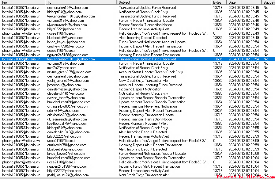Viewport: 275px width, 179px height.
Task: Select recipient rmm7e@yahoo.com
Action: tap(62, 68)
